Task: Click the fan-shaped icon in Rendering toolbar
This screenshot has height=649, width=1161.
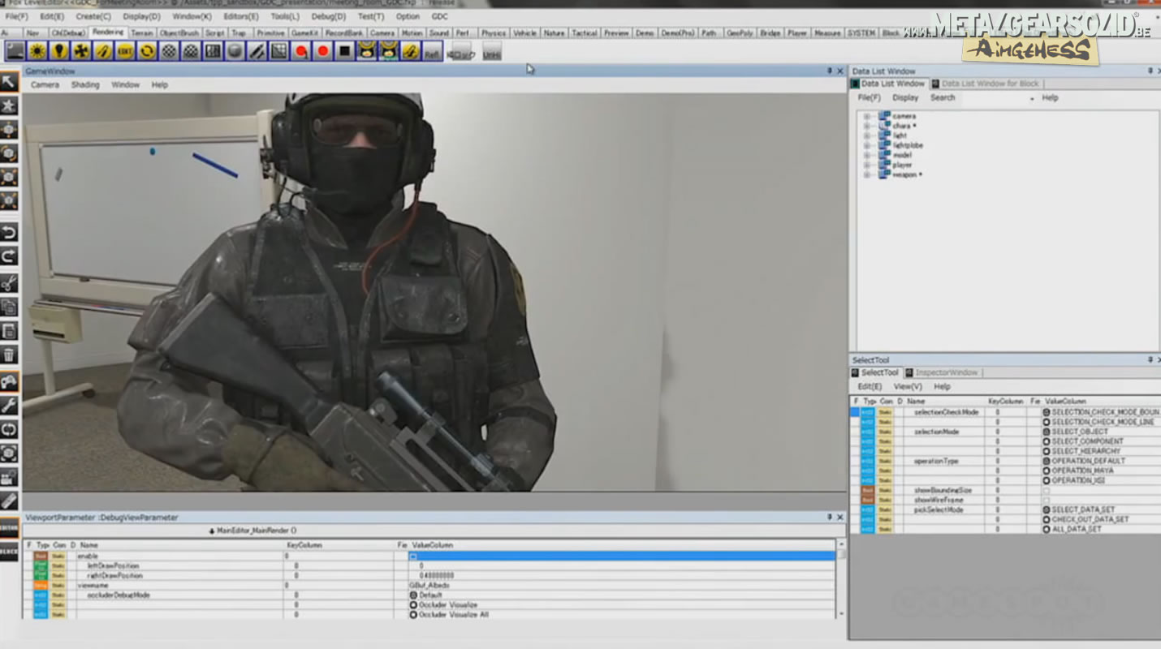Action: click(81, 51)
